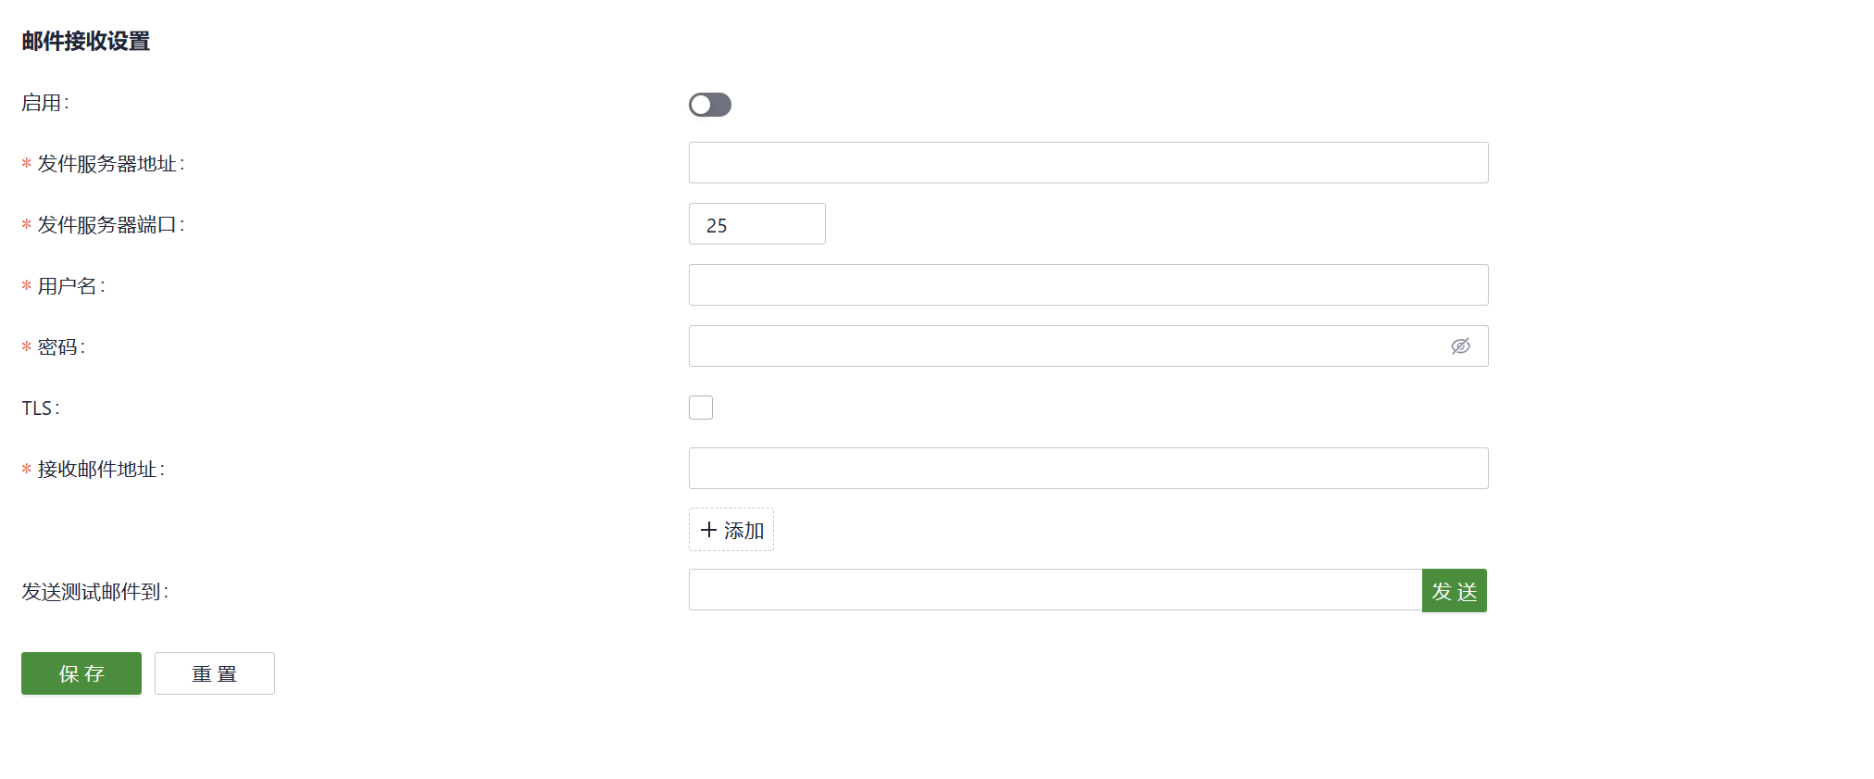
Task: Click the 邮件接收设置 heading
Action: (86, 42)
